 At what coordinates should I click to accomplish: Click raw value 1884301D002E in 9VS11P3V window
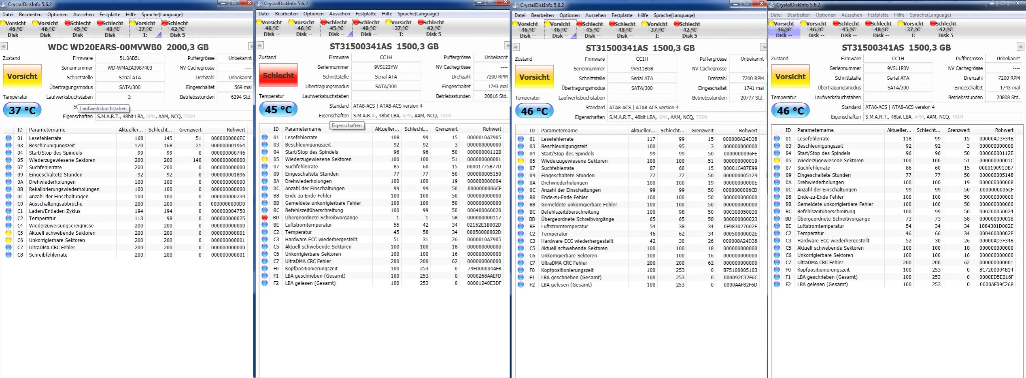(996, 226)
